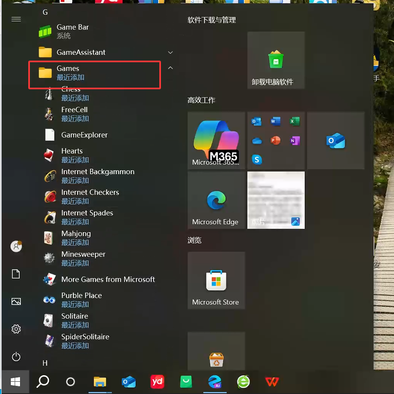Click the letter H section header
This screenshot has width=394, height=394.
pos(45,363)
